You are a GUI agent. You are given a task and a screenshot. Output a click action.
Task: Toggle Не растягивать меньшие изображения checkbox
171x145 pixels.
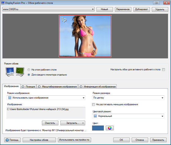(x=93, y=104)
